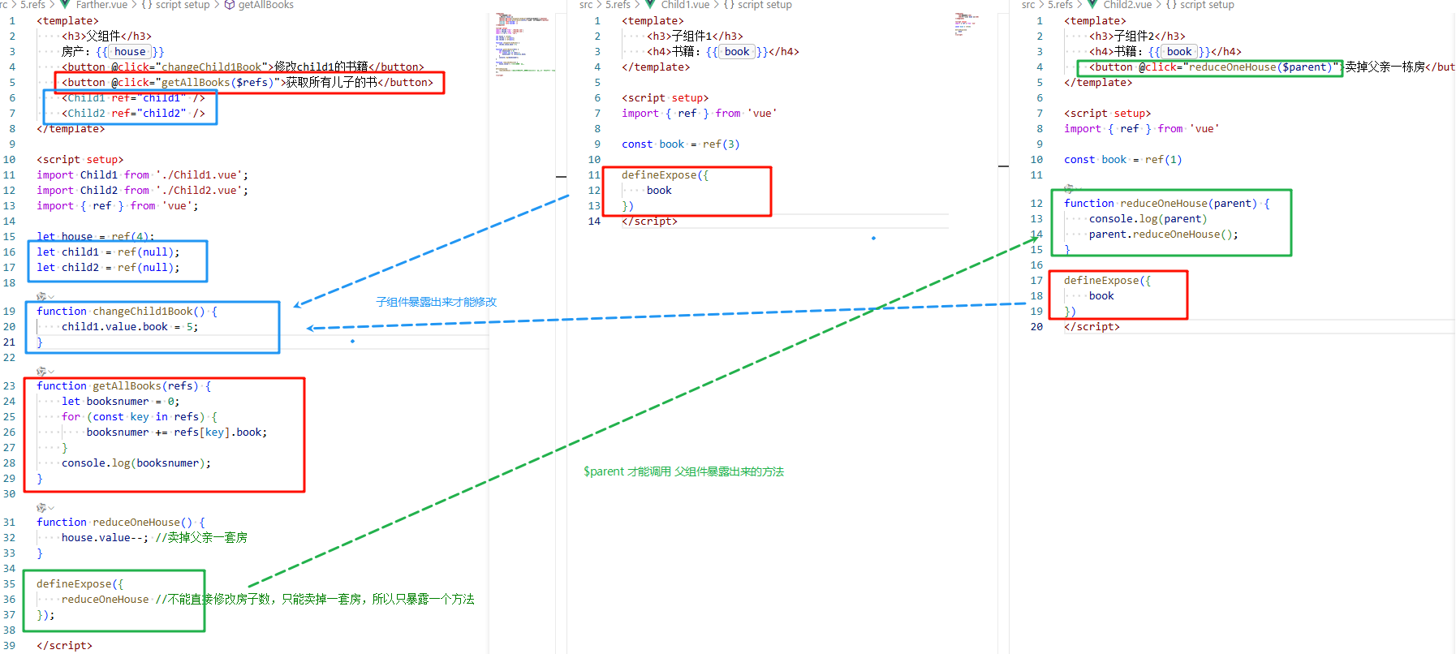Click line number 18 in Child2.vue gutter
The width and height of the screenshot is (1456, 654).
1036,296
